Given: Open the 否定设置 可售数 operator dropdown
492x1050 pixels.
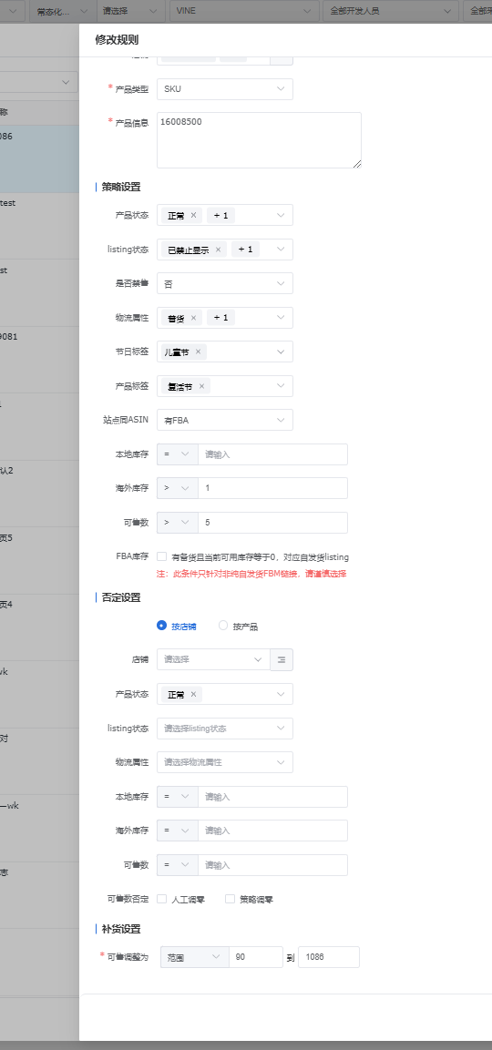Looking at the screenshot, I should click(177, 865).
